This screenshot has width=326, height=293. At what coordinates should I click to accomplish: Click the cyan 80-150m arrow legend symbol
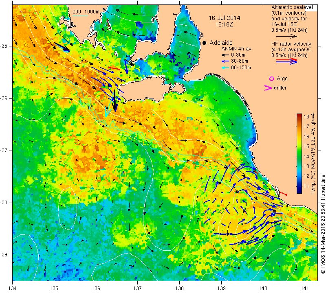225,68
